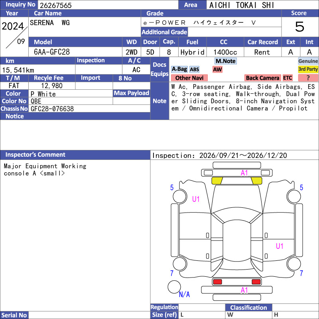Click the red left tail light
This screenshot has height=319, width=319.
click(217, 282)
